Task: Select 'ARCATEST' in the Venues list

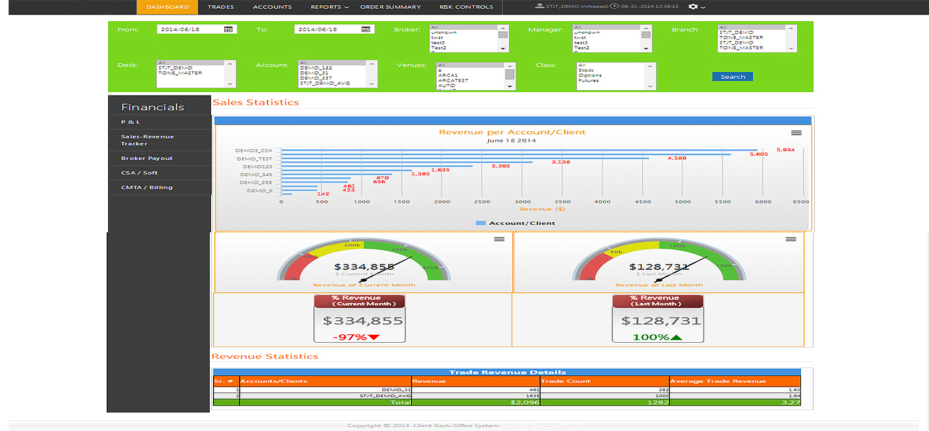Action: (x=470, y=81)
